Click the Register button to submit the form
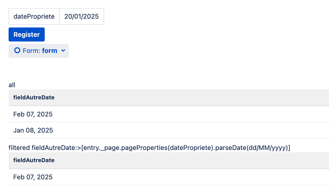The height and width of the screenshot is (193, 329). (x=26, y=34)
